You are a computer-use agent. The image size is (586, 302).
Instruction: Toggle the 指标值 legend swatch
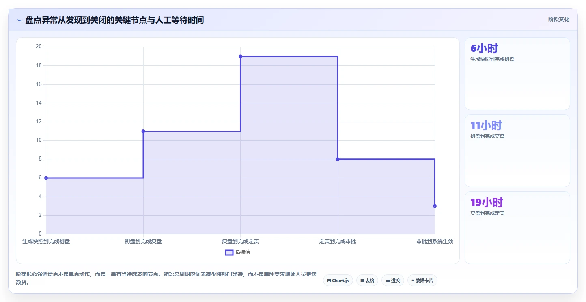coord(229,252)
